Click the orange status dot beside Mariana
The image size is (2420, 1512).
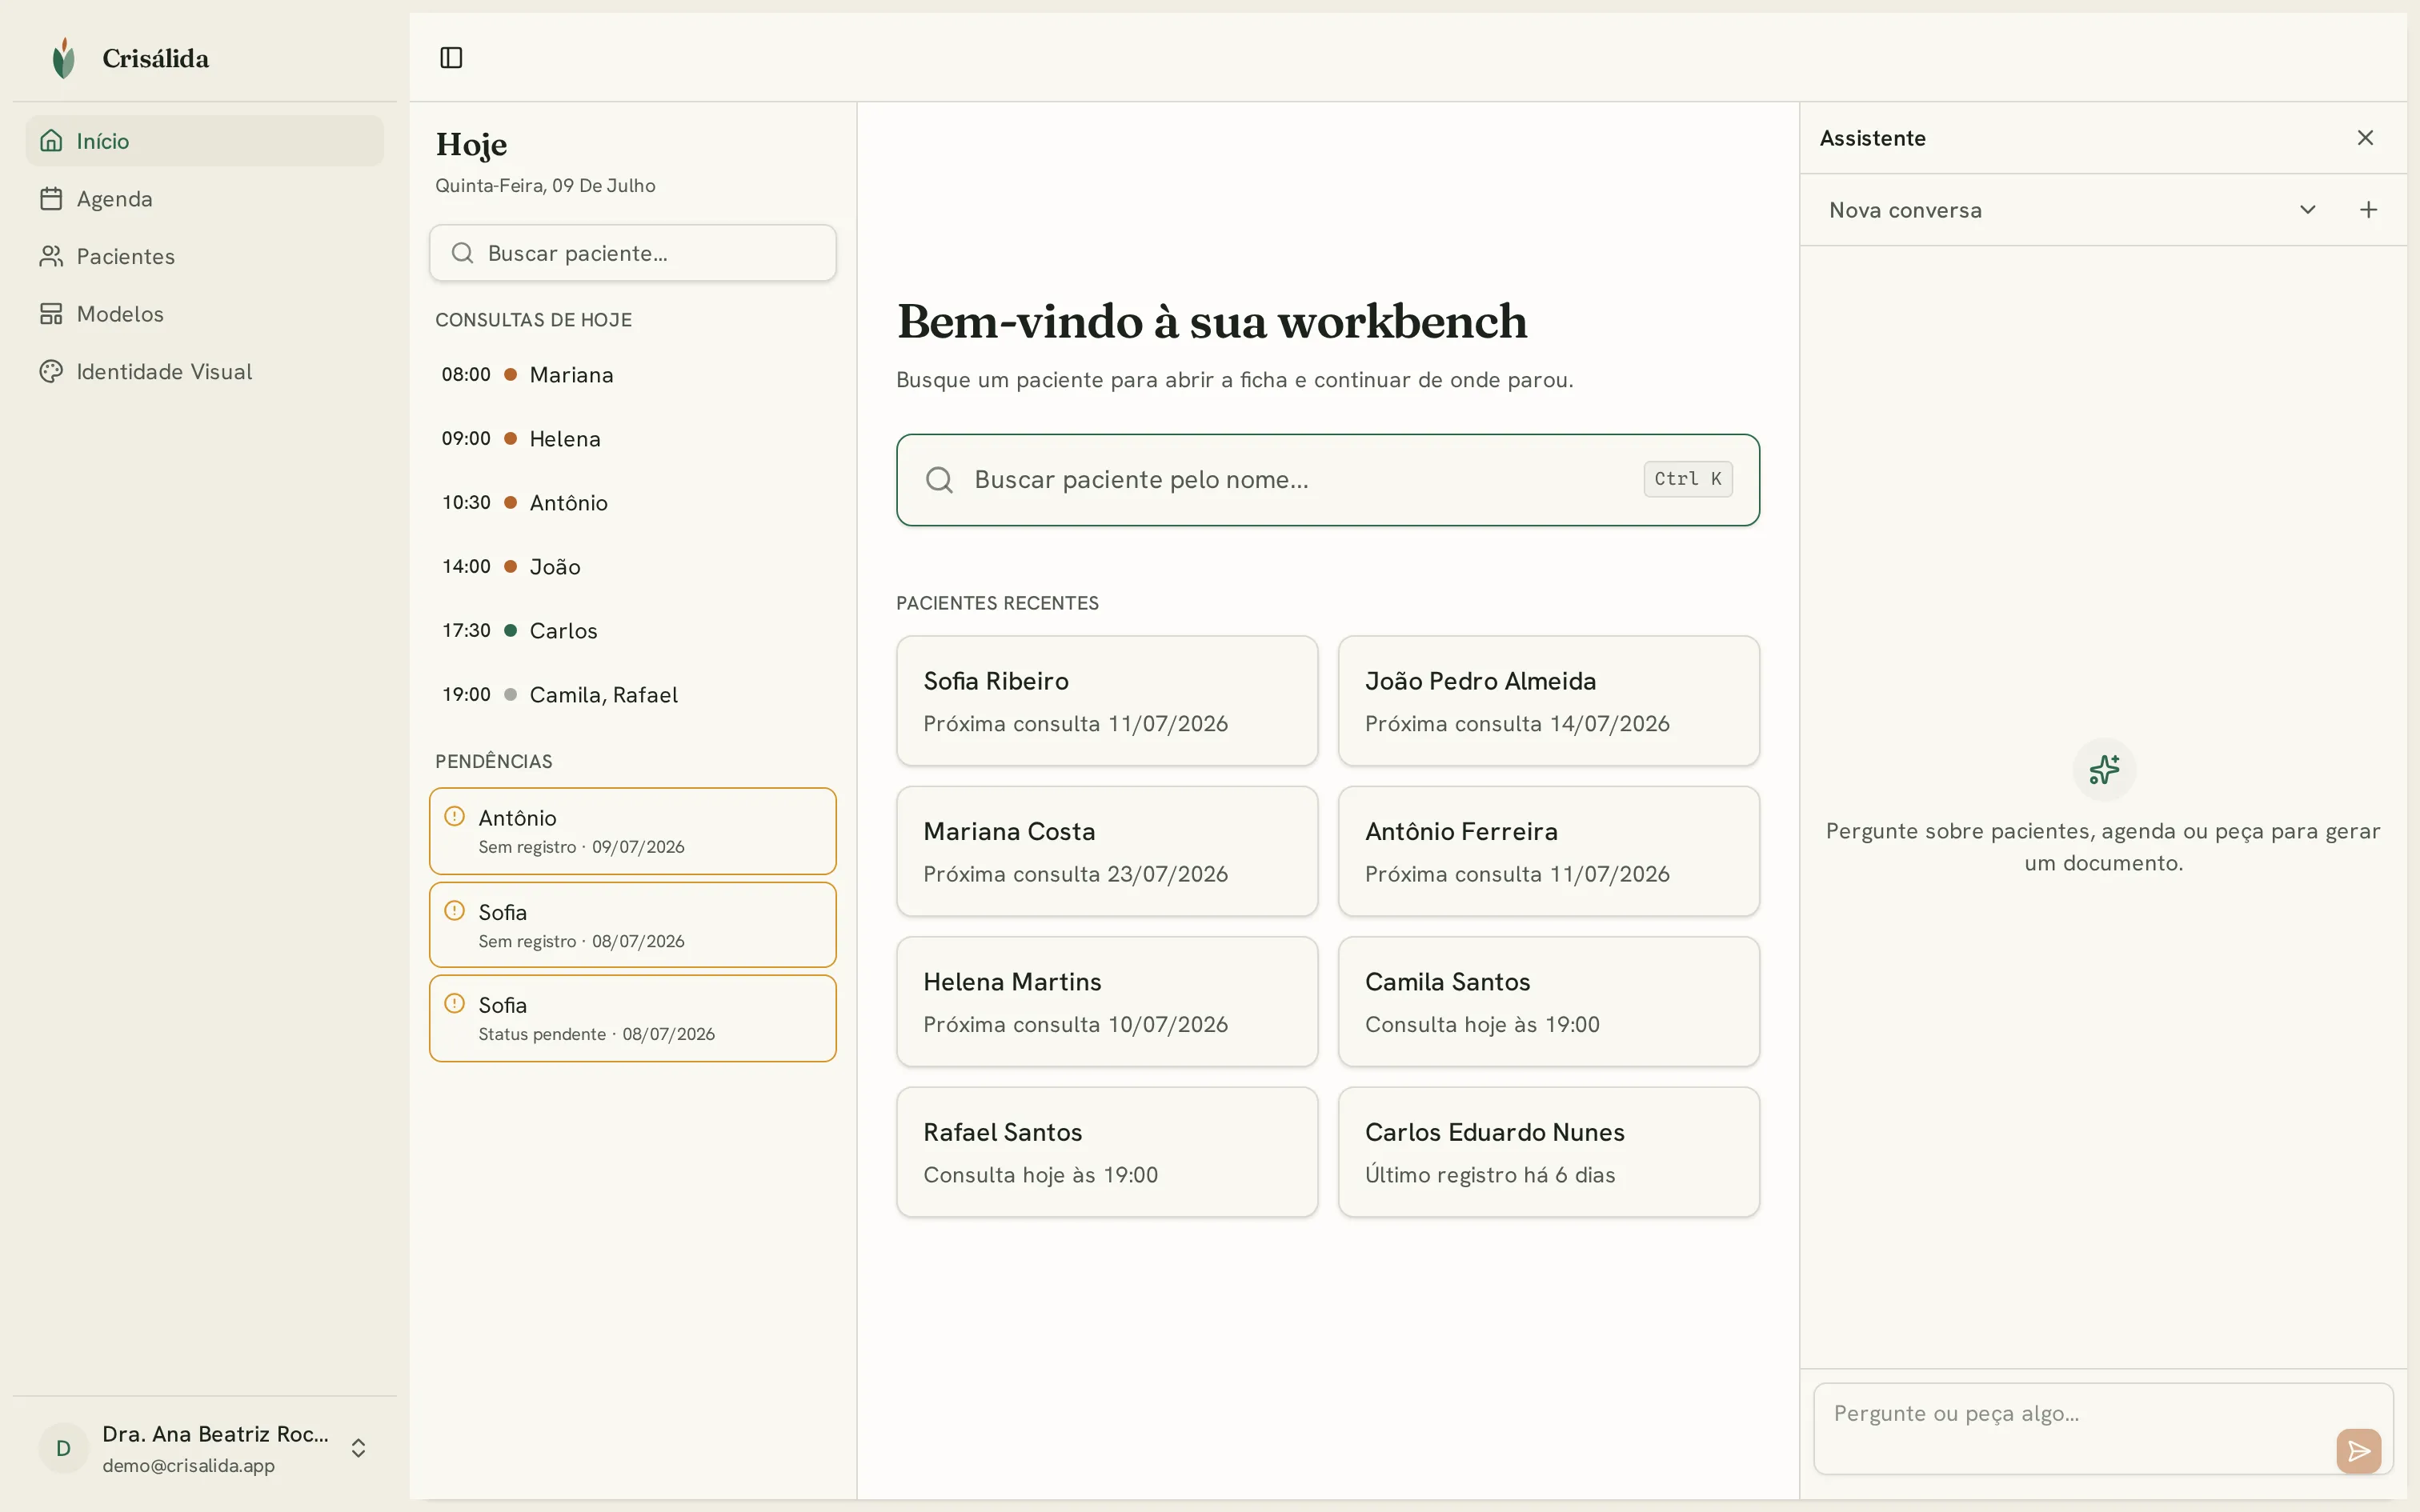pyautogui.click(x=510, y=374)
